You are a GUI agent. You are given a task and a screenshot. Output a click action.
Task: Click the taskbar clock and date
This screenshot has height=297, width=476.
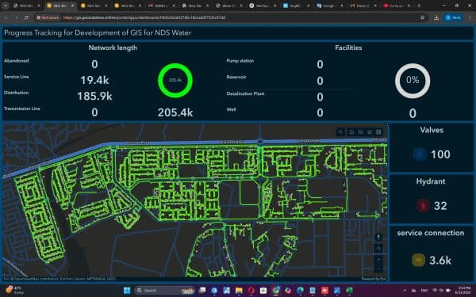pos(464,291)
